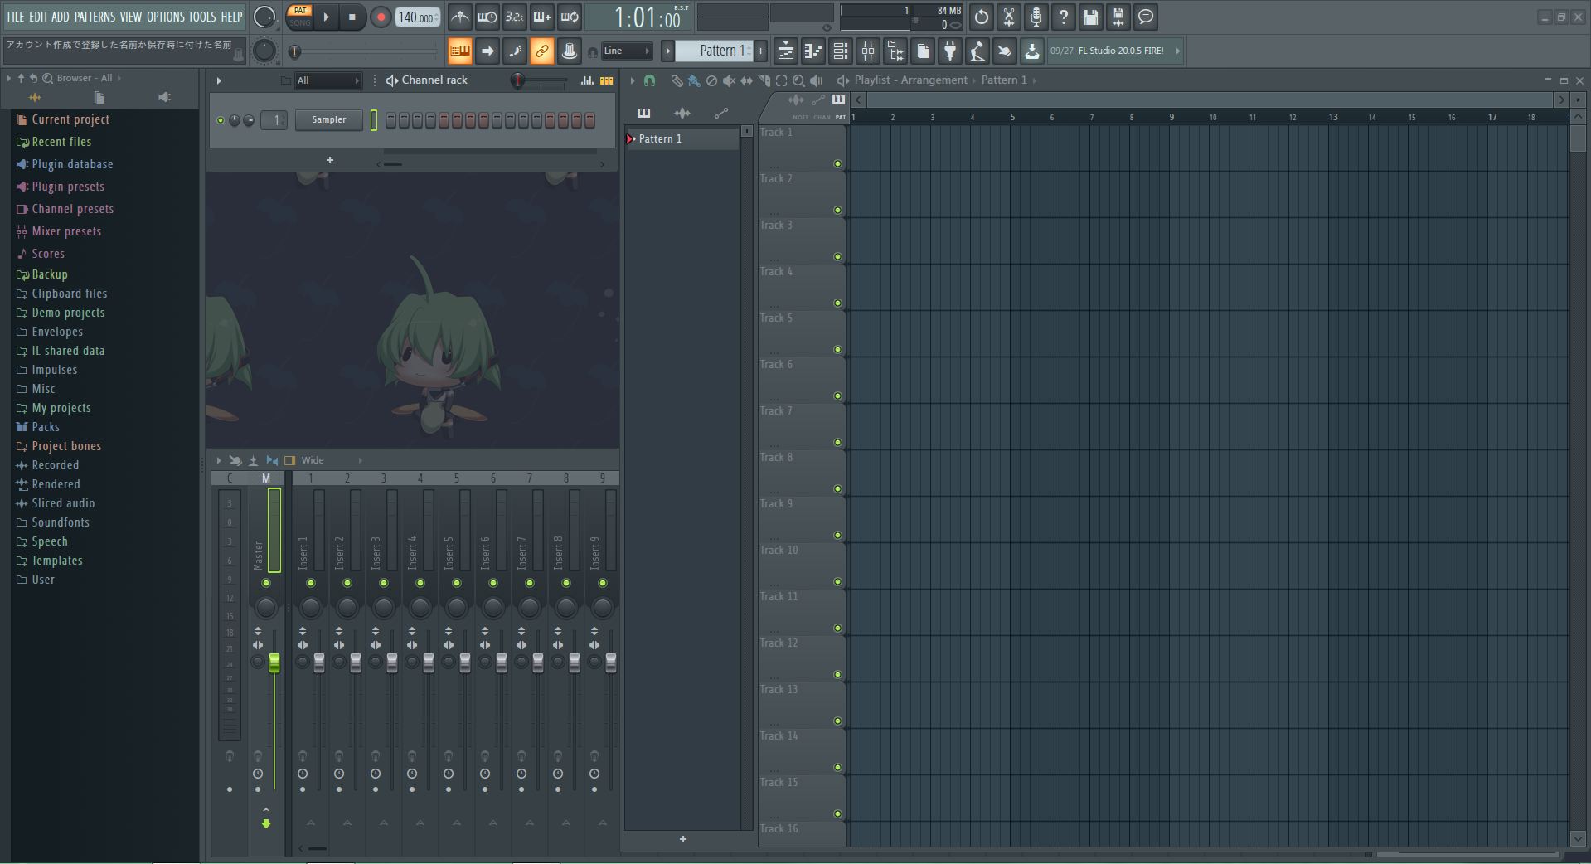Toggle multilink to controllers link button
Screen dimensions: 1591x864
coord(542,51)
